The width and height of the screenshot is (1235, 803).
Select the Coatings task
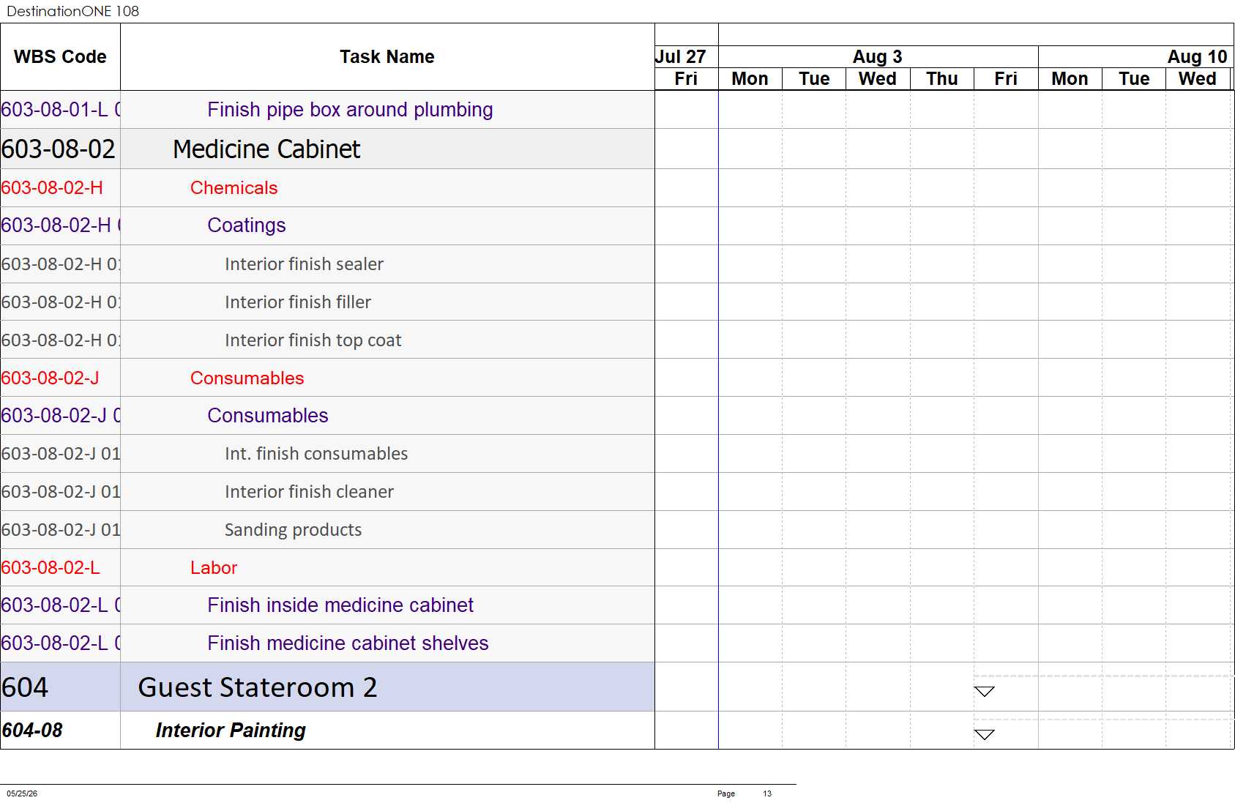tap(247, 225)
